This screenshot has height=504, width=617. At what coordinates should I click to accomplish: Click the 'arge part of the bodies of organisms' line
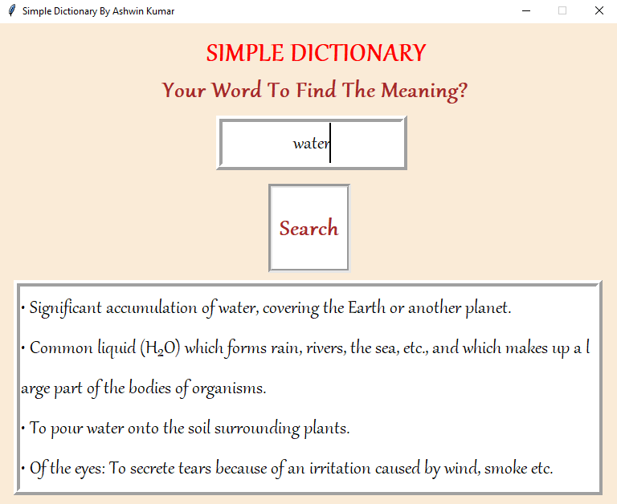pos(144,388)
